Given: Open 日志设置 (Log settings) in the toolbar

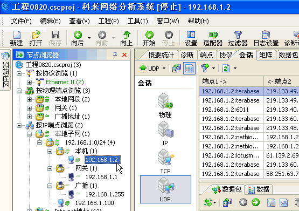Looking at the screenshot, I should [x=266, y=38].
